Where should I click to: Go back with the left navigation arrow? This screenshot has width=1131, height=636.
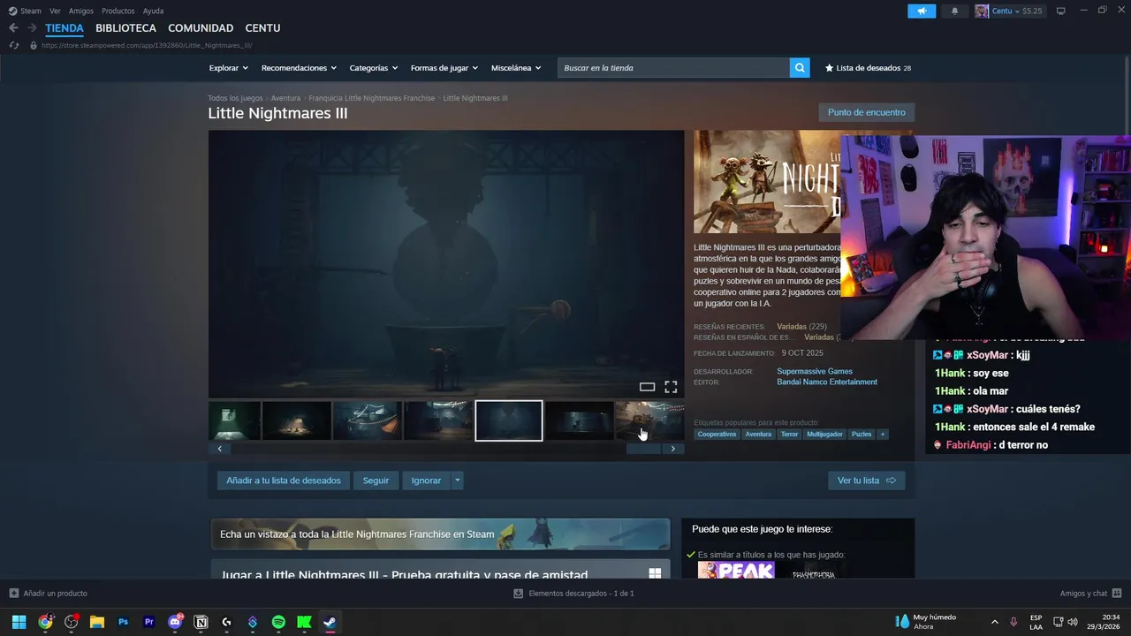(13, 28)
